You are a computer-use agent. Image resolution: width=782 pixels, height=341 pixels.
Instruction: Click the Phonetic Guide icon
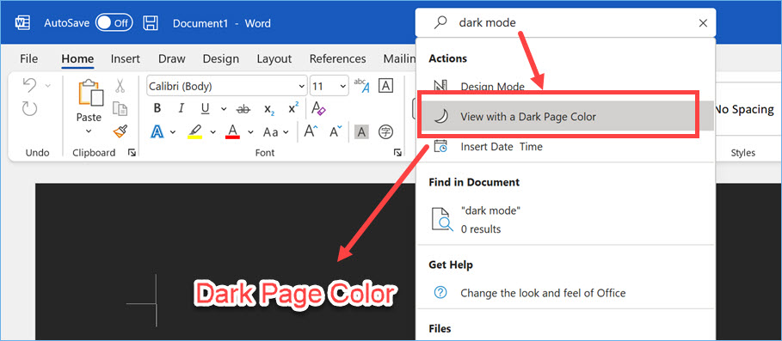(x=361, y=86)
